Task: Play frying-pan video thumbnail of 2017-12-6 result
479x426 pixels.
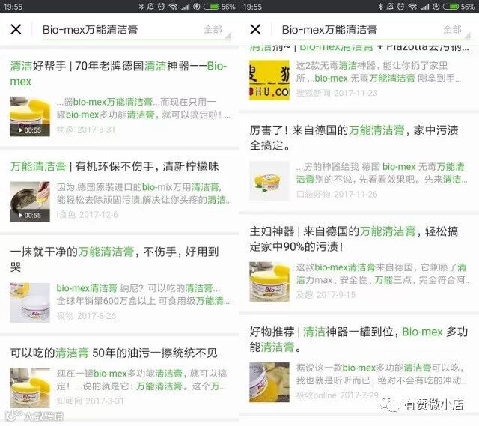Action: tap(30, 201)
